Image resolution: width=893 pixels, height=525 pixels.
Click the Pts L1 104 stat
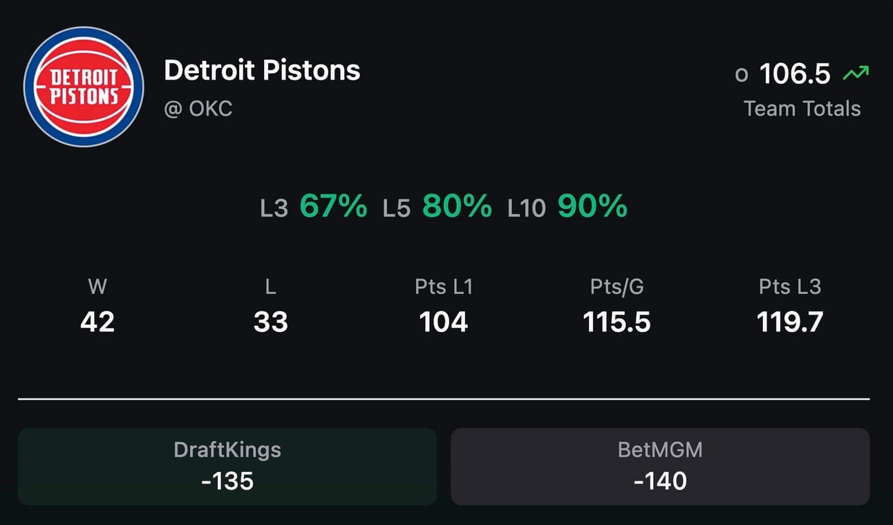click(444, 305)
